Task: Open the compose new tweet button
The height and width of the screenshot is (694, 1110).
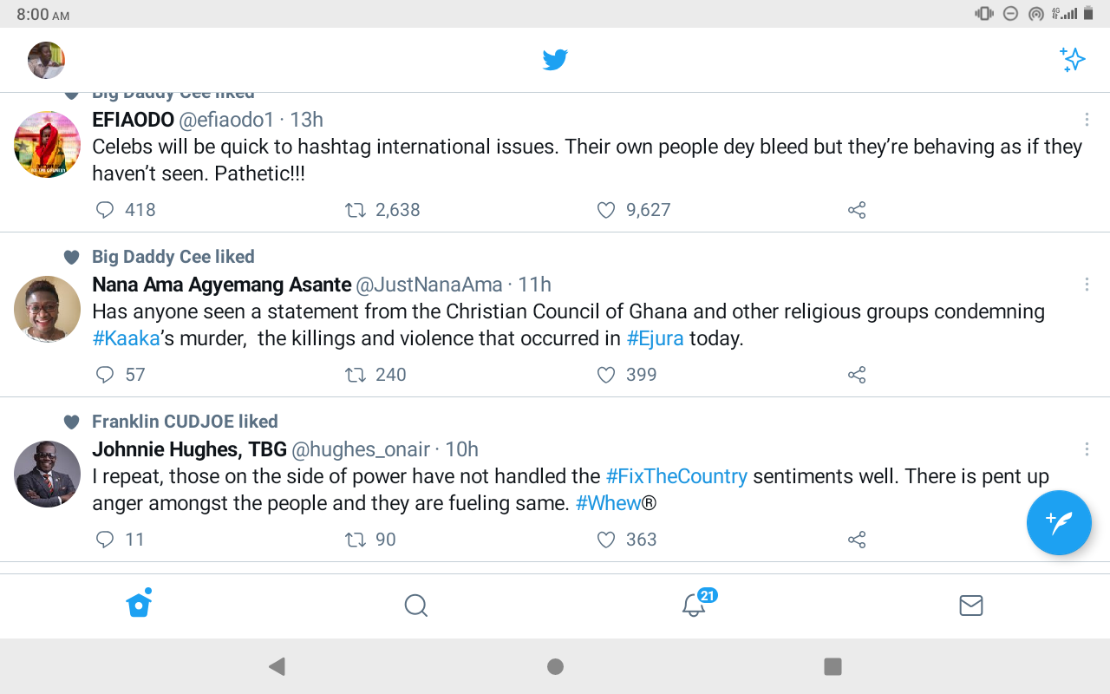Action: pos(1058,522)
